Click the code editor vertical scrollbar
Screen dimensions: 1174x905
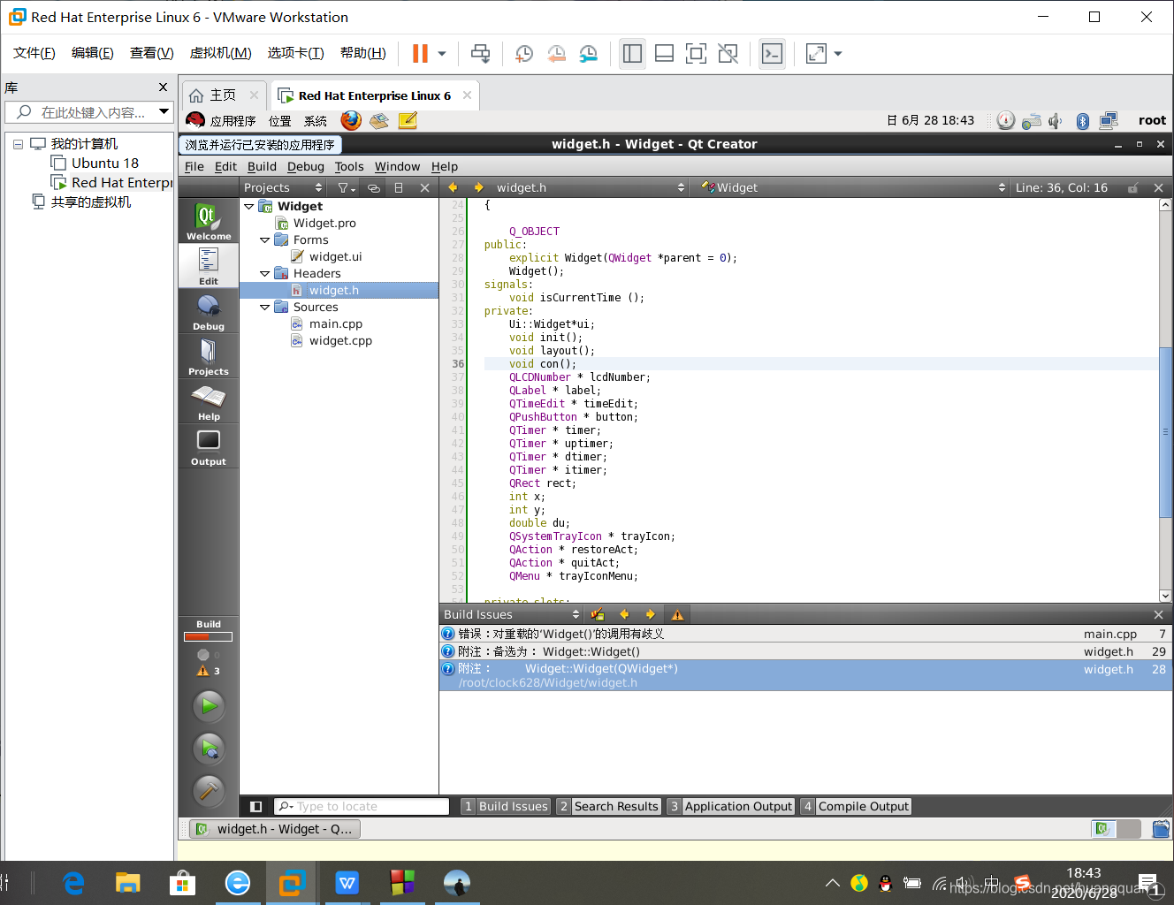[1165, 433]
